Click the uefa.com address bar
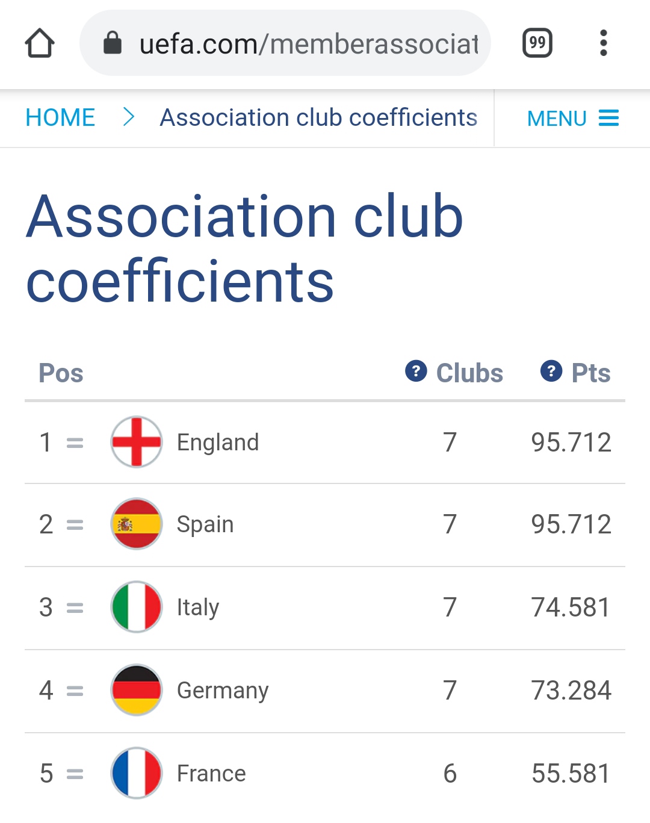Viewport: 650px width, 823px height. [x=285, y=43]
